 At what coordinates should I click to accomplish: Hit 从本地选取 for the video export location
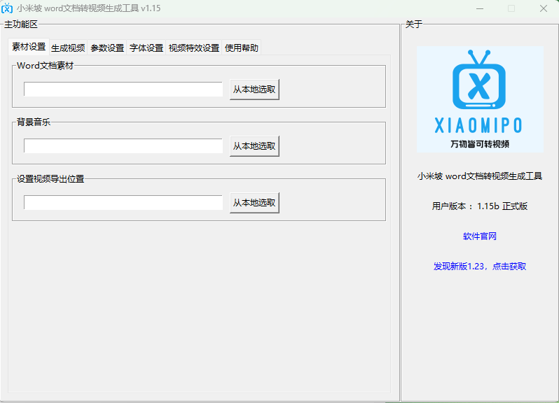(254, 203)
